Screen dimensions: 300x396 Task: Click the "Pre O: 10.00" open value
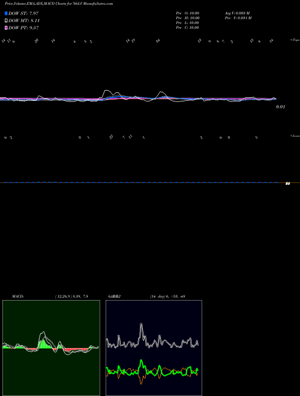coord(188,13)
